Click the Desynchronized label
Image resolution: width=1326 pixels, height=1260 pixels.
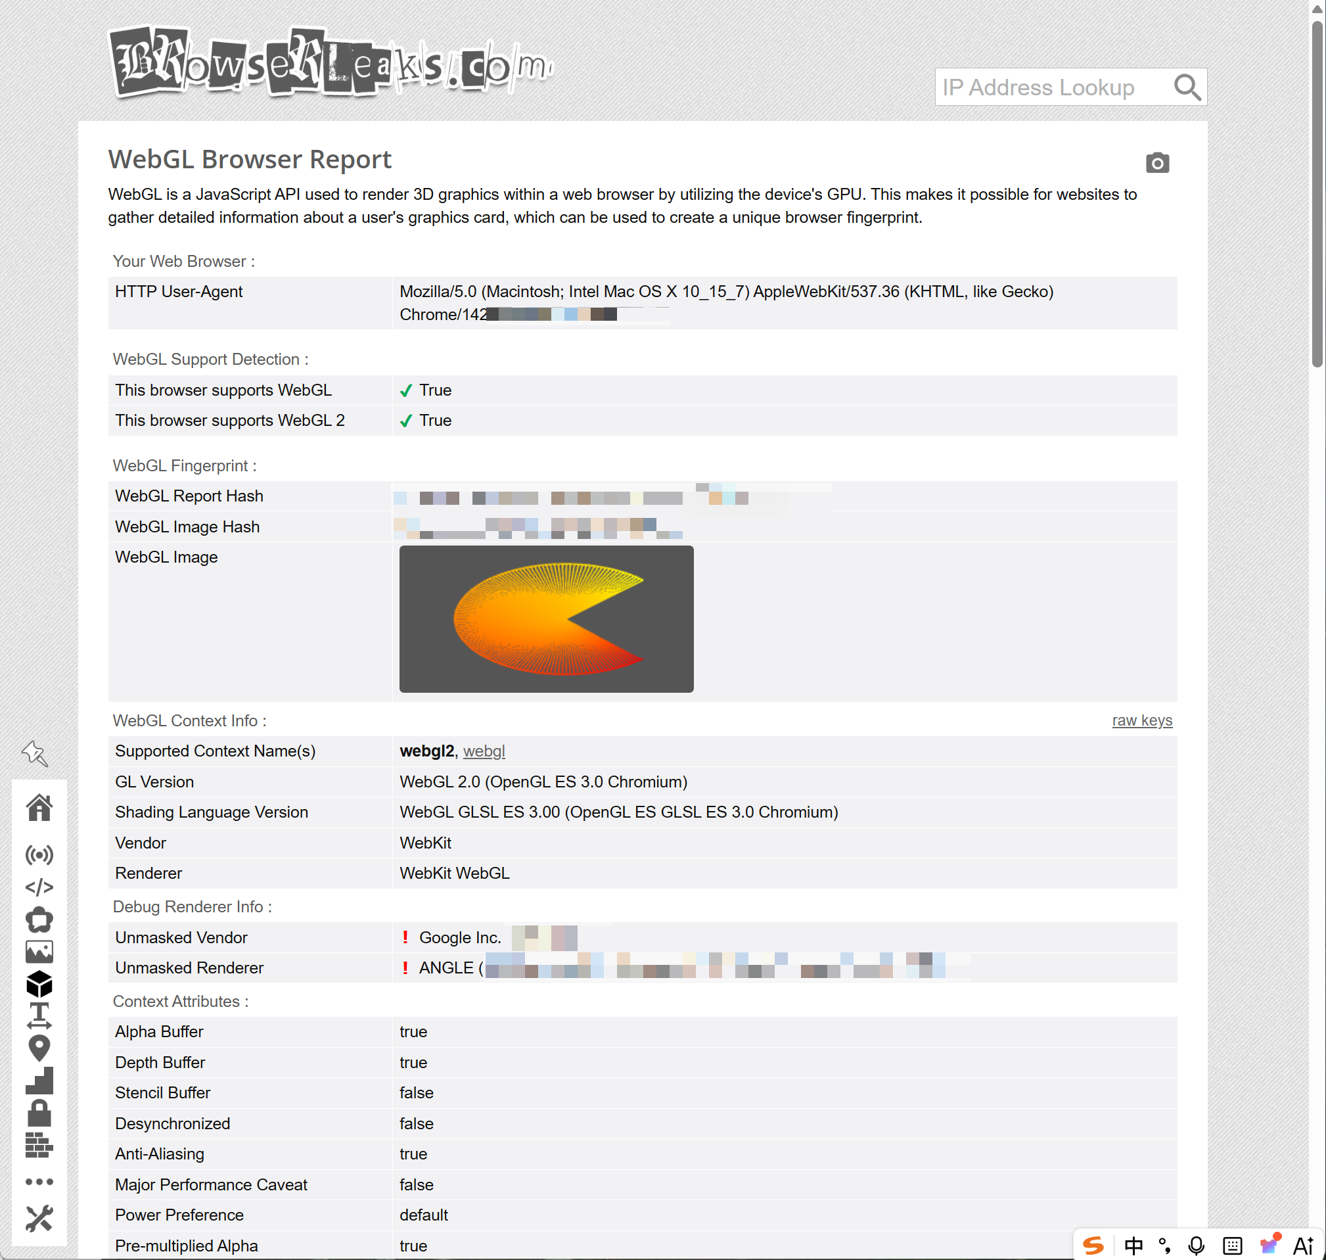[x=173, y=1124]
